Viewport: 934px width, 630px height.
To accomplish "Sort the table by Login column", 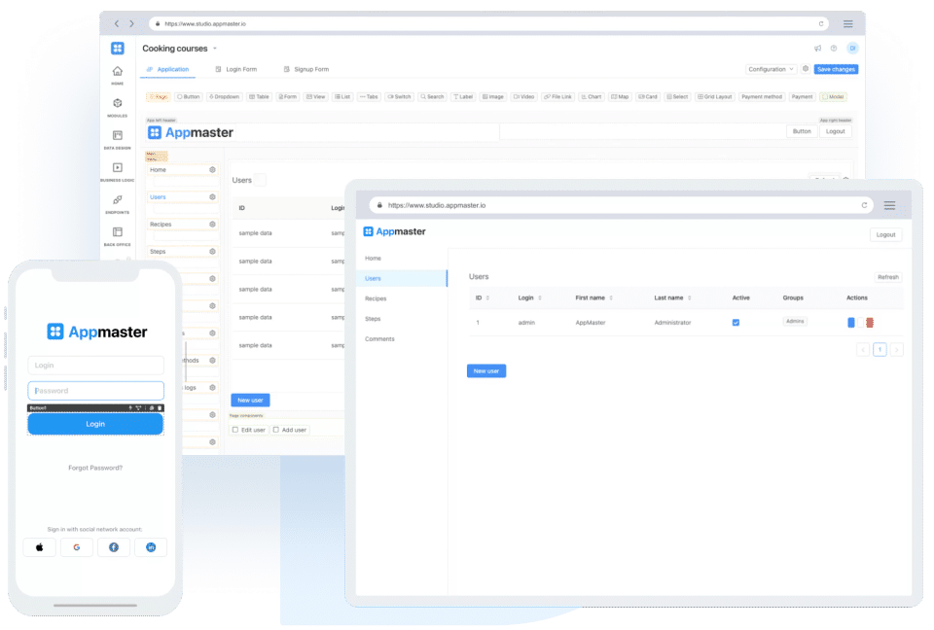I will [x=540, y=297].
